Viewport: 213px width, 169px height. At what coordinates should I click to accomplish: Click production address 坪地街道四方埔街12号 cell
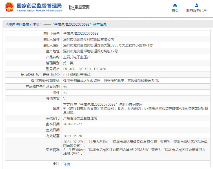click(x=90, y=51)
